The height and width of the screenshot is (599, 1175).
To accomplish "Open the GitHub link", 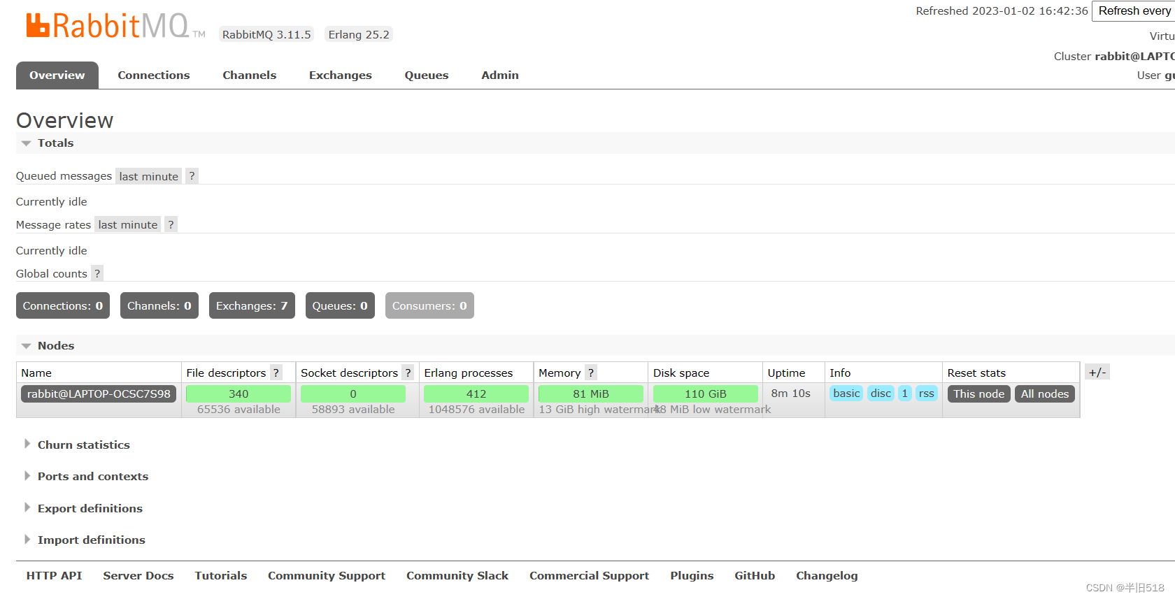I will (755, 575).
